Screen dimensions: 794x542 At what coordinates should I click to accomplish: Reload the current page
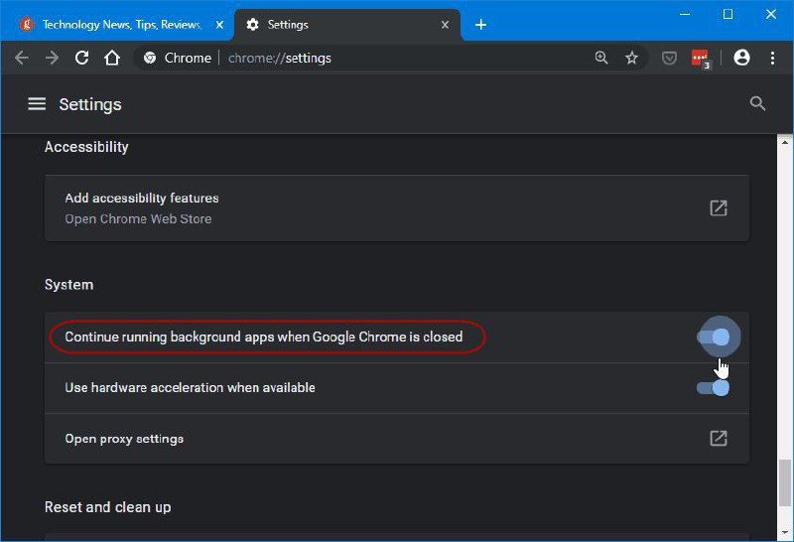coord(82,58)
